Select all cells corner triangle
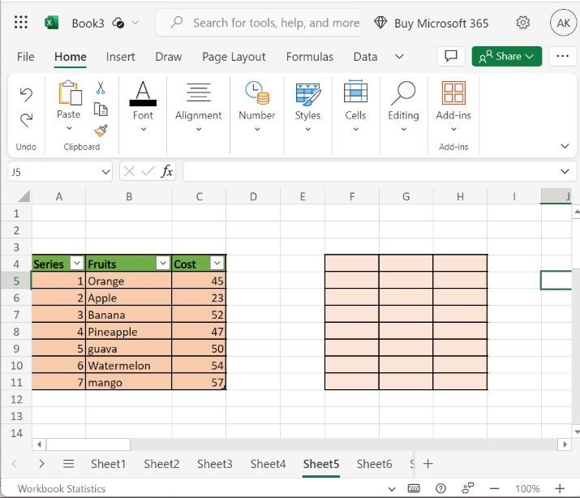The height and width of the screenshot is (498, 580). (24, 196)
